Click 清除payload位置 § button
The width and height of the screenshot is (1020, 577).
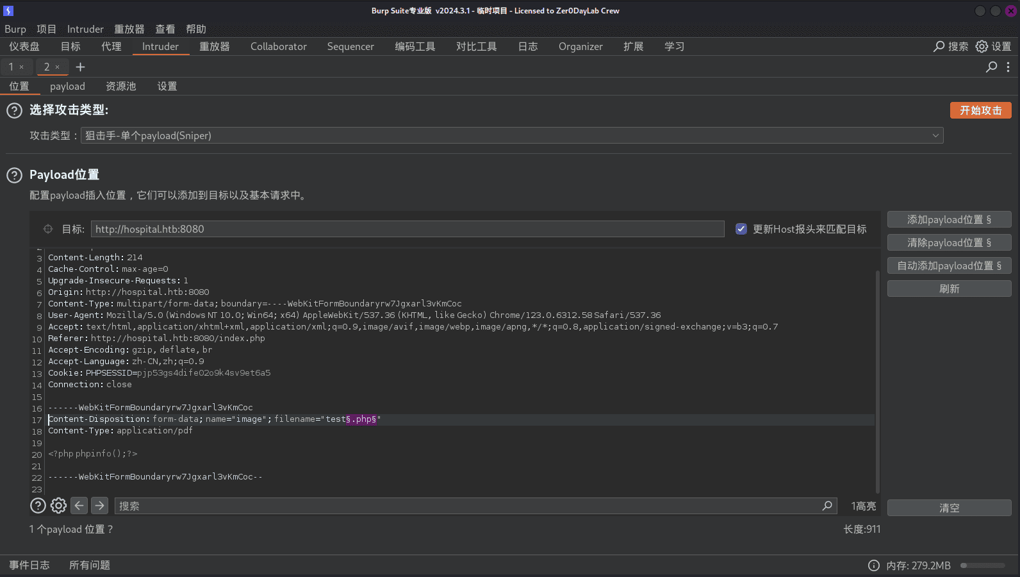pos(950,242)
